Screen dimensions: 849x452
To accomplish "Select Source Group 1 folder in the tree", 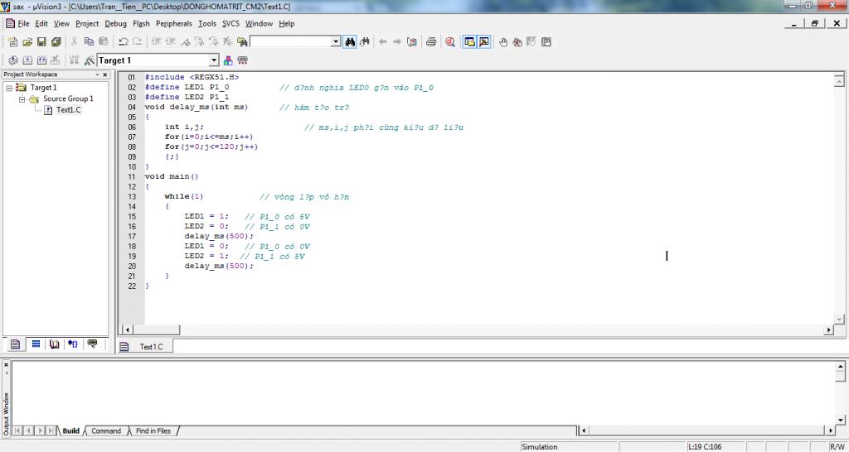I will pos(68,99).
